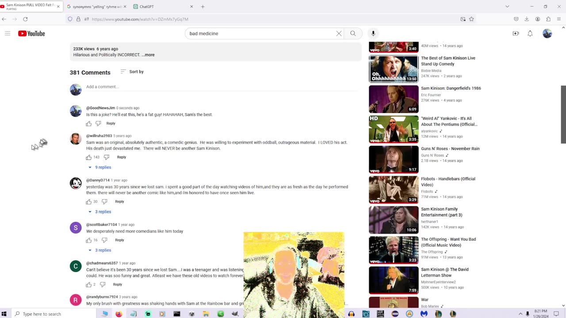Focus the YouTube search box
Screen dimensions: 566x318
point(261,34)
